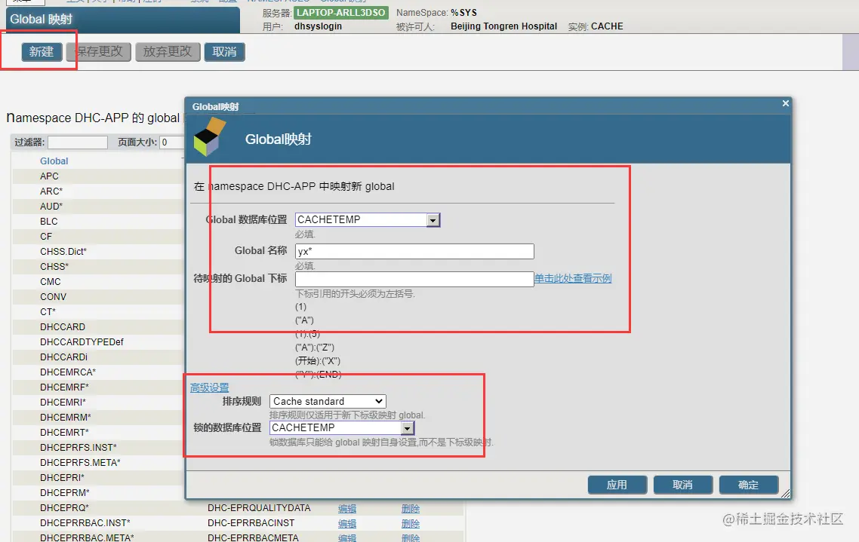Click the 取消 button in the dialog footer
The image size is (859, 542).
(682, 485)
